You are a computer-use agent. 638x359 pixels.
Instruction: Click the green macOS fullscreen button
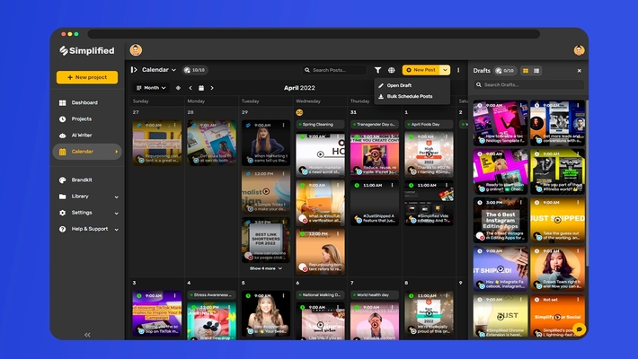click(76, 34)
